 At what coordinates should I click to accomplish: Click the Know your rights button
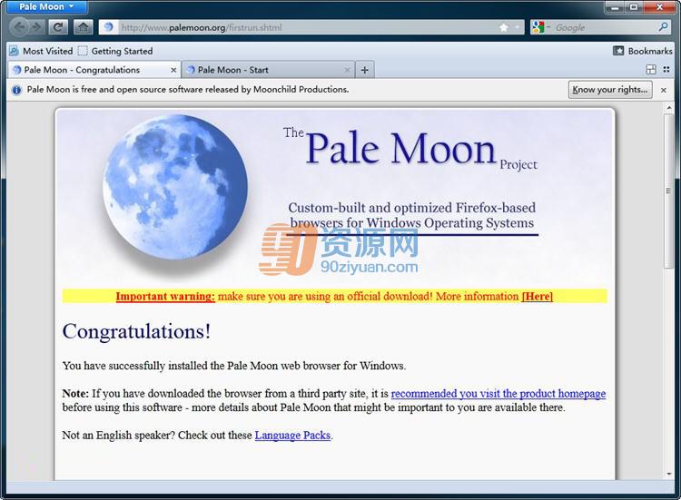pyautogui.click(x=610, y=90)
